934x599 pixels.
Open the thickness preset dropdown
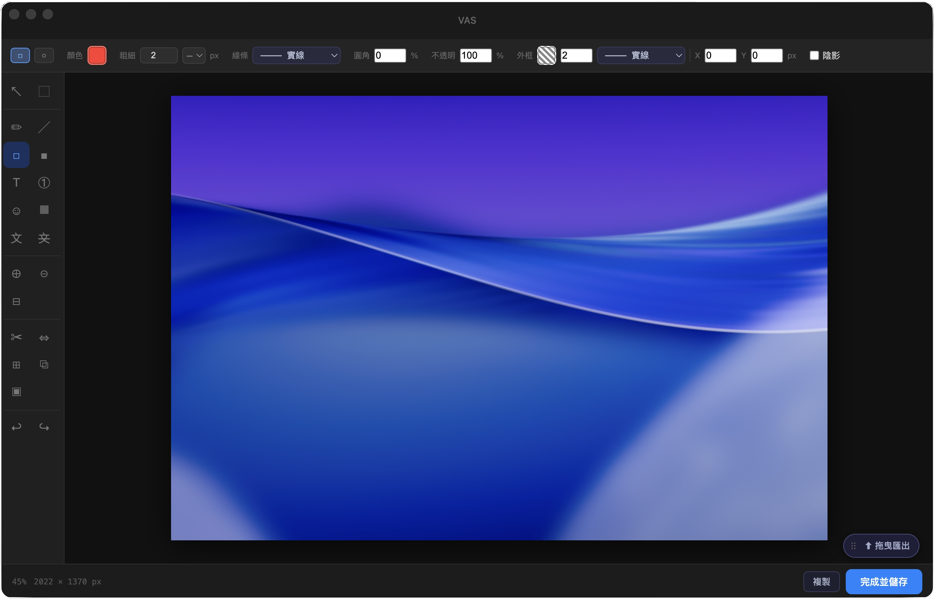pos(194,56)
